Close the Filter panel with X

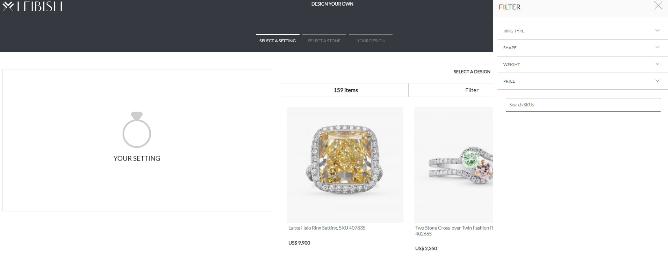(658, 6)
